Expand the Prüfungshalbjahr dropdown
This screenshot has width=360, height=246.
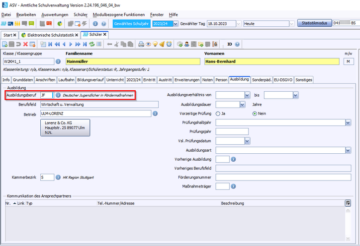click(348, 123)
